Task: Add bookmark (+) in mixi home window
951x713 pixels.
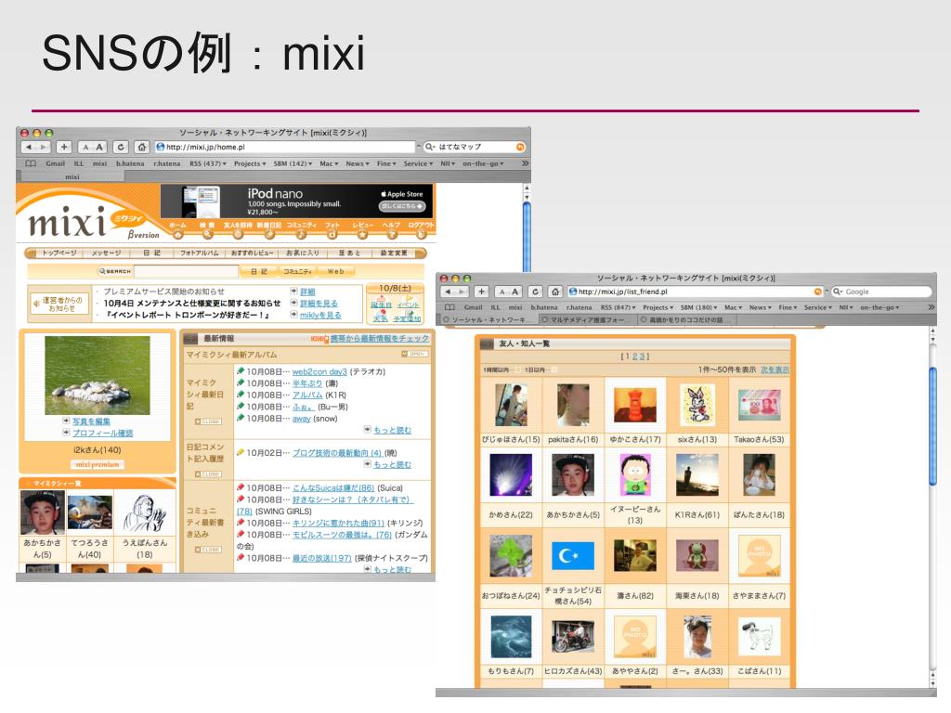Action: point(64,147)
